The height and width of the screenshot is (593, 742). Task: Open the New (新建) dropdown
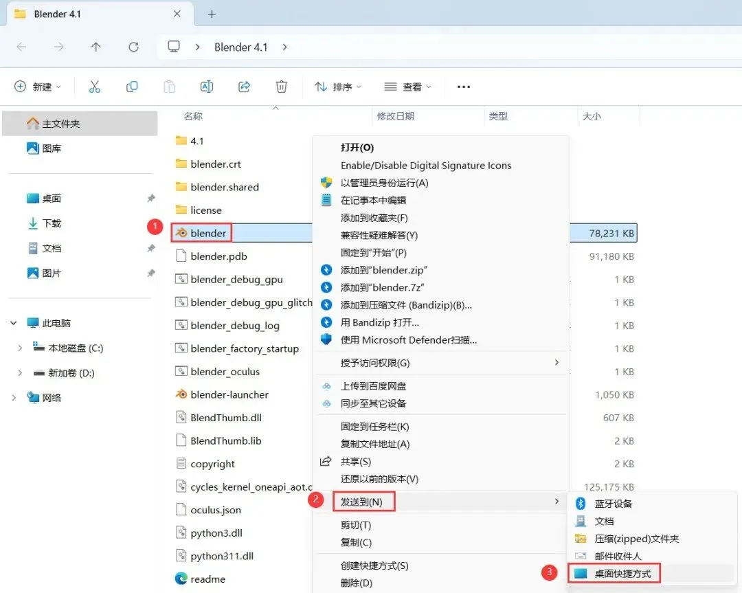tap(38, 87)
